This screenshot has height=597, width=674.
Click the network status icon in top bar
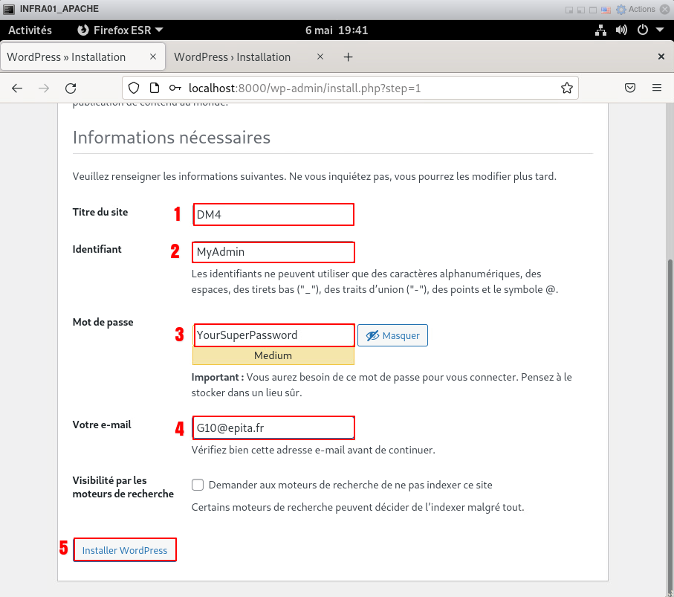(601, 30)
